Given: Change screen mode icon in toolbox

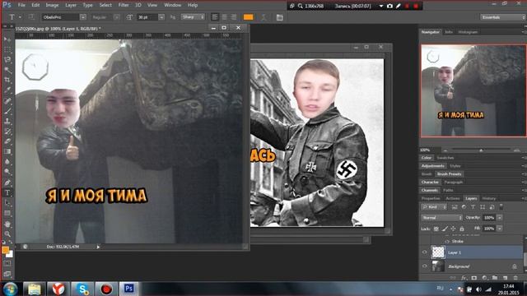Looking at the screenshot, I should pos(7,274).
